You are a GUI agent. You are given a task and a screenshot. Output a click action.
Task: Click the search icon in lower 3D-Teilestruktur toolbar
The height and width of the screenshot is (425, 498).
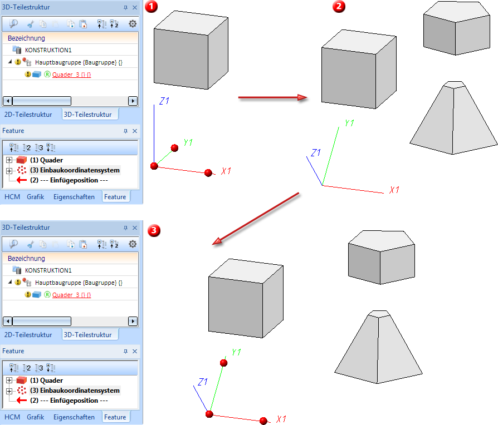pos(13,244)
